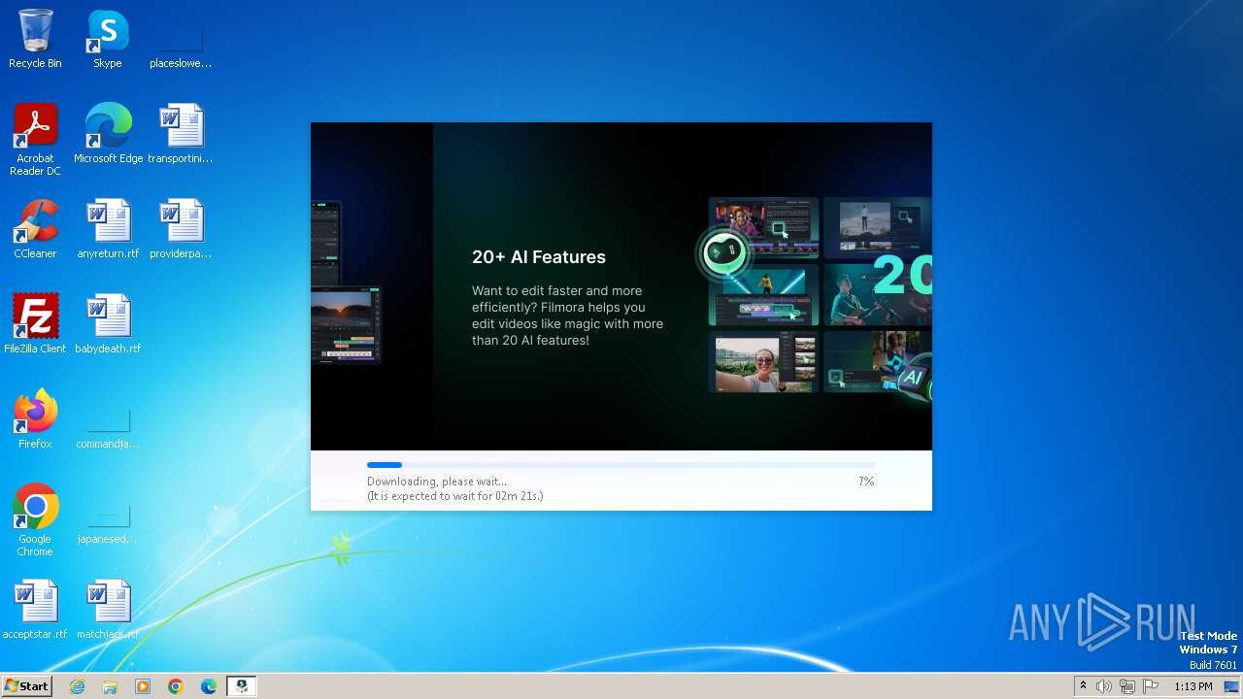Click the Filmora AI description paragraph

(x=568, y=316)
